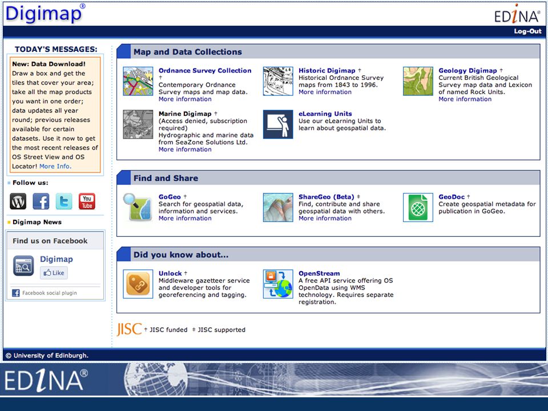Click the Did you know about... heading
548x411 pixels.
coord(181,255)
